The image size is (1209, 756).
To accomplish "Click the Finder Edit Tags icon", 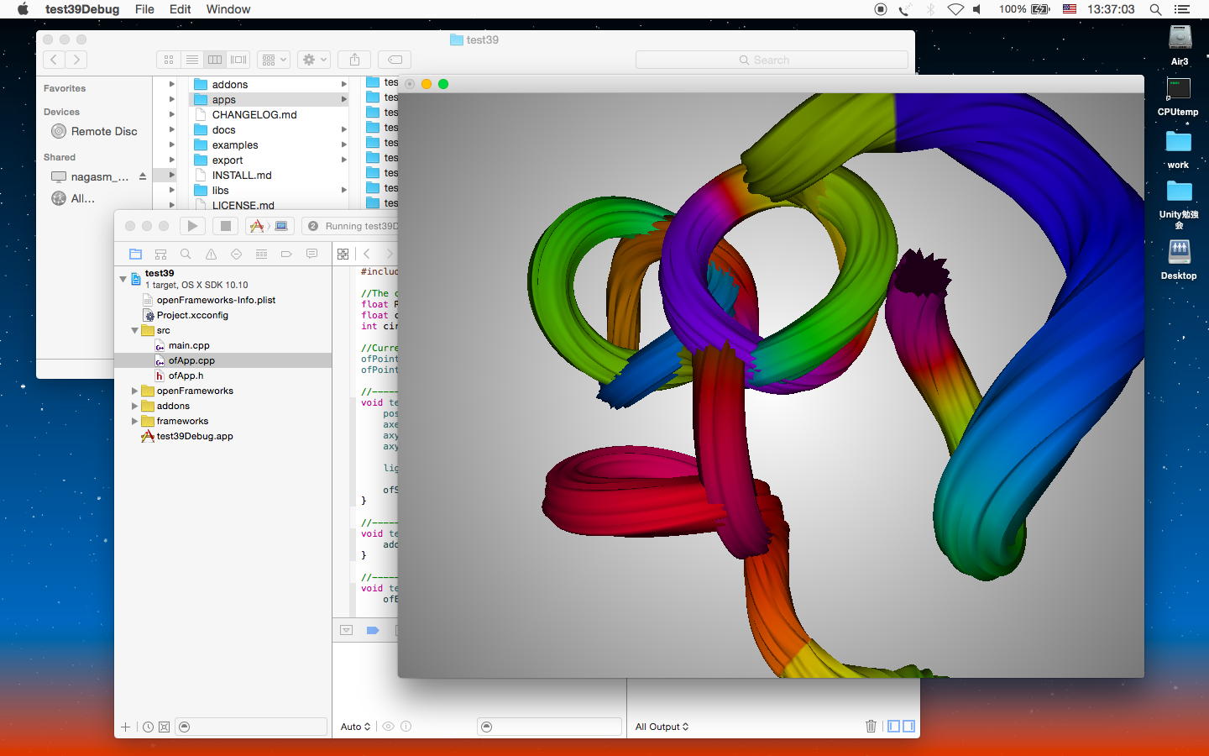I will point(395,60).
